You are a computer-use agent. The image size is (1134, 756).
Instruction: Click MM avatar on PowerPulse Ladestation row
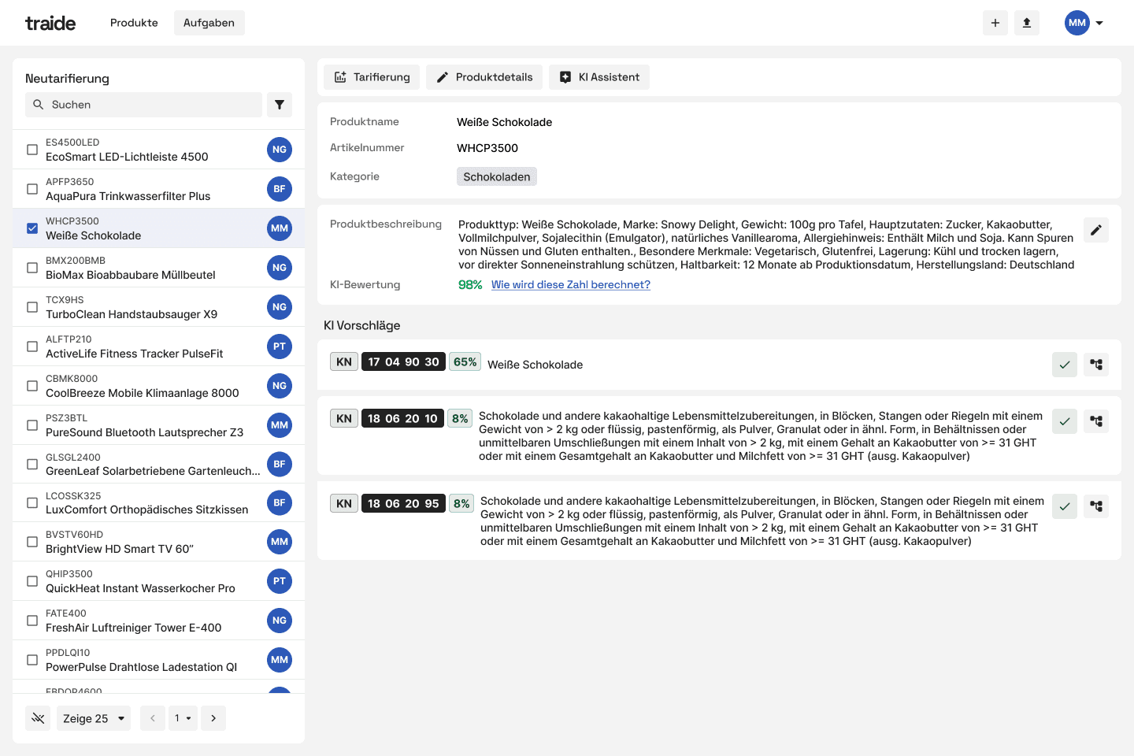280,660
